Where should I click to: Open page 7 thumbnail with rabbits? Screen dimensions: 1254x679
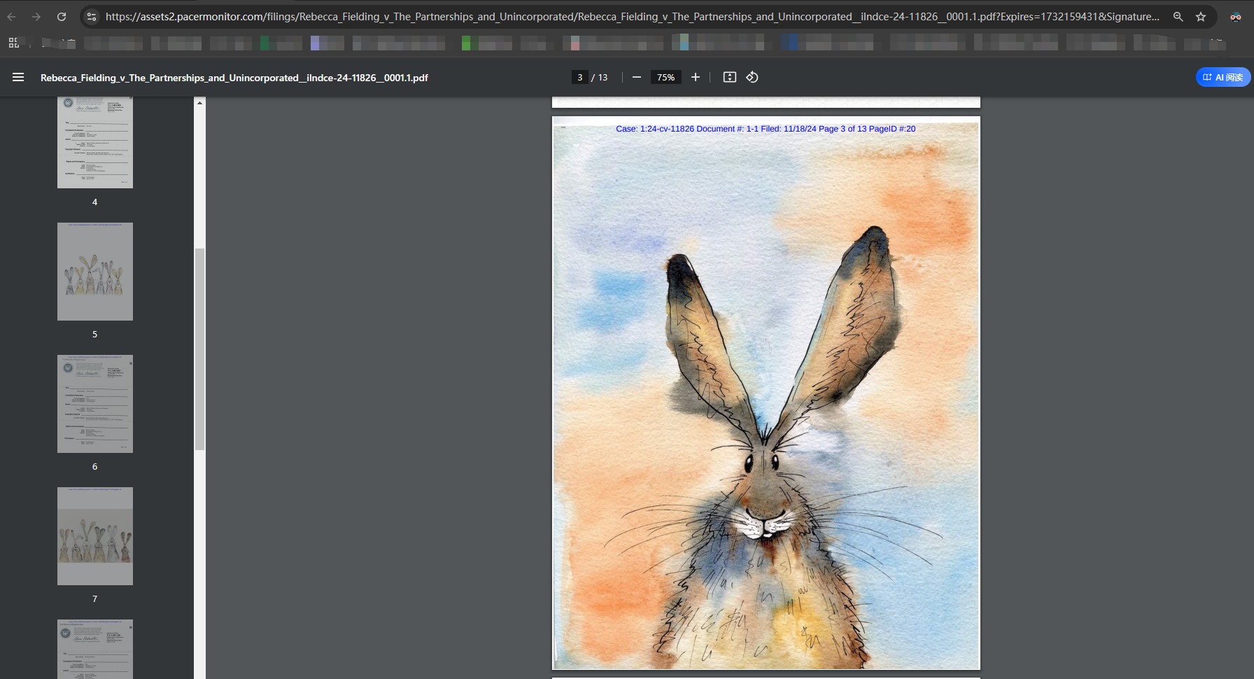(x=95, y=536)
